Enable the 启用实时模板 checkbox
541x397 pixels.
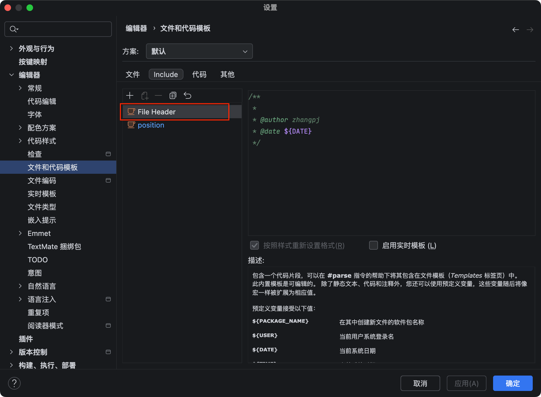point(374,245)
